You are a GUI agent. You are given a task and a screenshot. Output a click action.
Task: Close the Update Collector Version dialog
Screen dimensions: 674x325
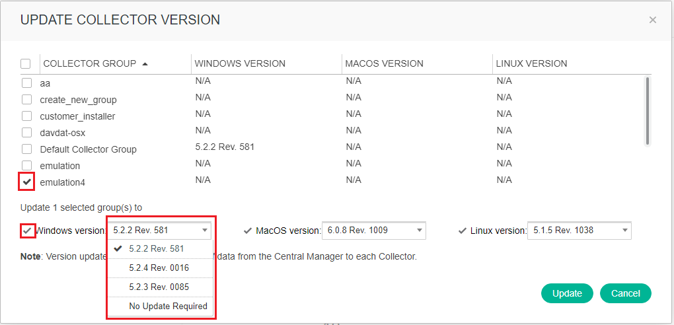[652, 20]
